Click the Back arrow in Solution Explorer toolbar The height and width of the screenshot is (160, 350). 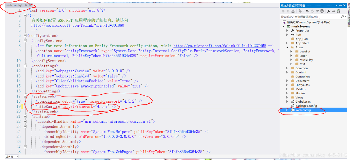coord(283,11)
